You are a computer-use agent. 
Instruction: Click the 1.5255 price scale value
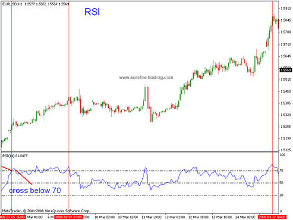coord(286,127)
